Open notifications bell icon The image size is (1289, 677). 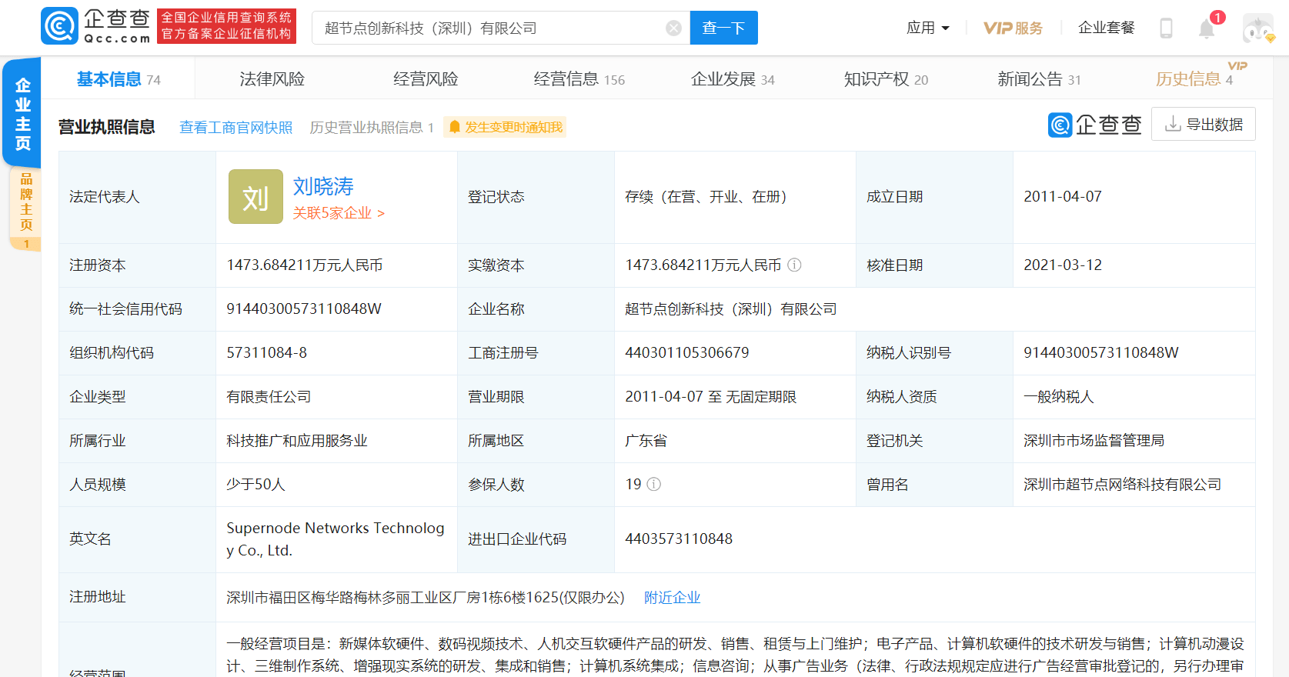click(1207, 29)
